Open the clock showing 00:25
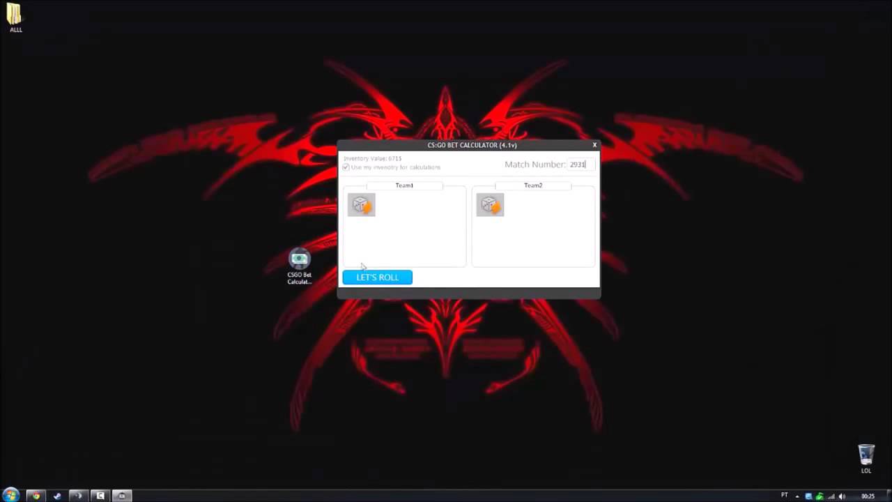Screen dimensions: 892x502 (868, 496)
